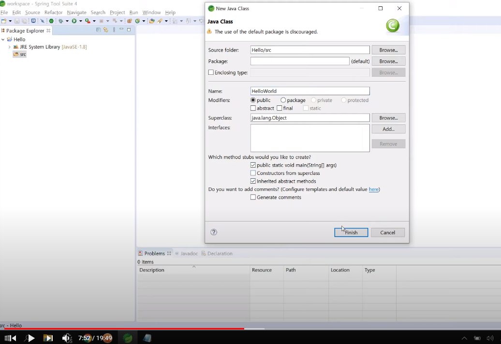Click the New wizard toolbar icon
The height and width of the screenshot is (344, 501).
[x=4, y=21]
